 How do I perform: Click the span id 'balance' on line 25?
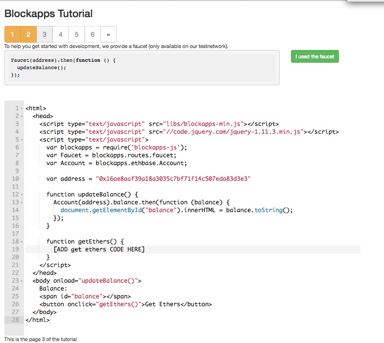pos(87,296)
